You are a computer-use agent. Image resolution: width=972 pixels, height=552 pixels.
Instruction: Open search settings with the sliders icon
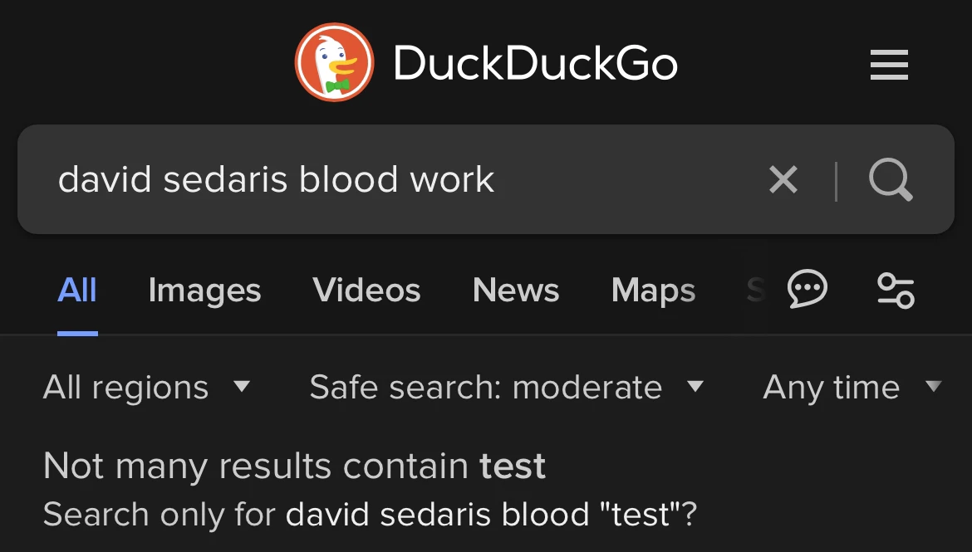tap(895, 290)
